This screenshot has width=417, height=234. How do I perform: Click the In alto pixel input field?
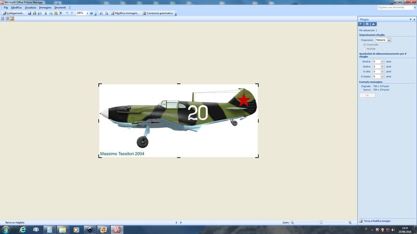[376, 71]
